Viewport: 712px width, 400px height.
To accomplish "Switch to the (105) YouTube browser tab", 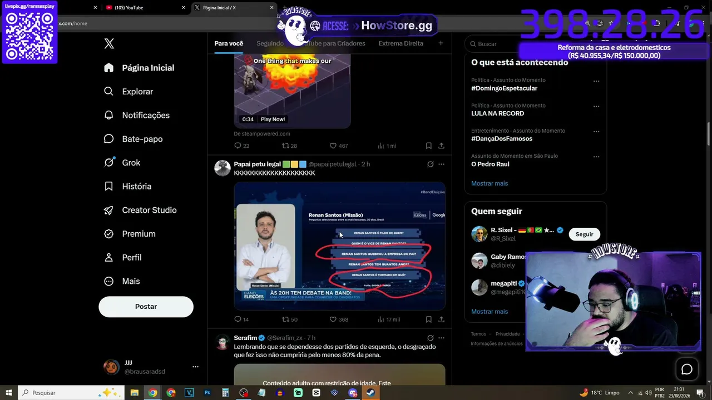I will 144,8.
